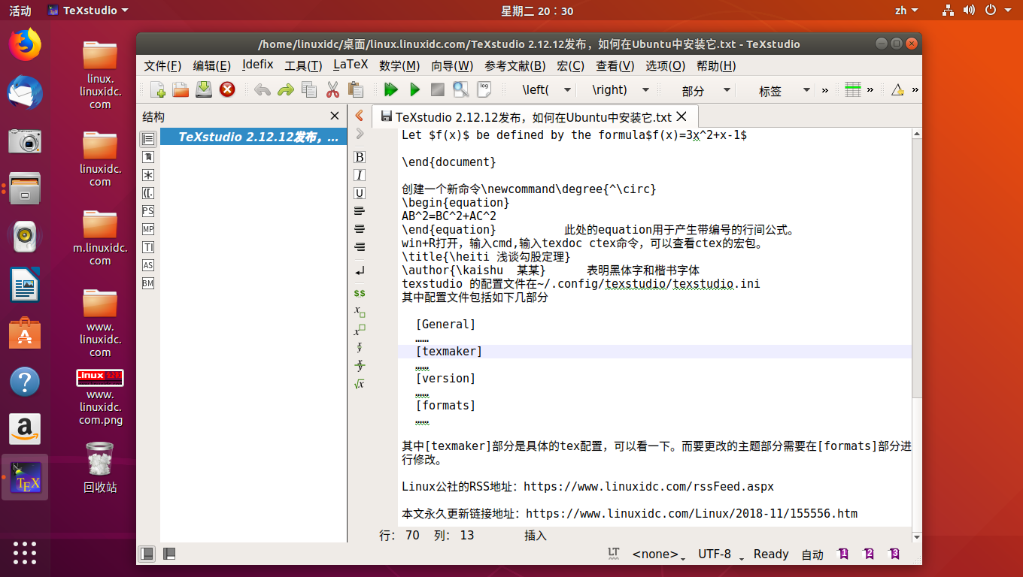Open the 数学(M) menu
Viewport: 1023px width, 577px height.
(x=399, y=65)
